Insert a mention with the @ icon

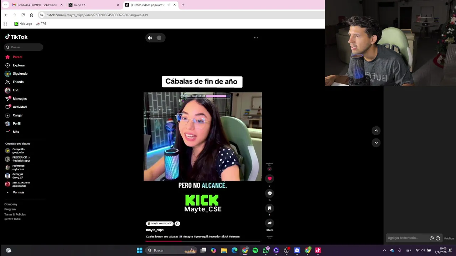click(431, 238)
